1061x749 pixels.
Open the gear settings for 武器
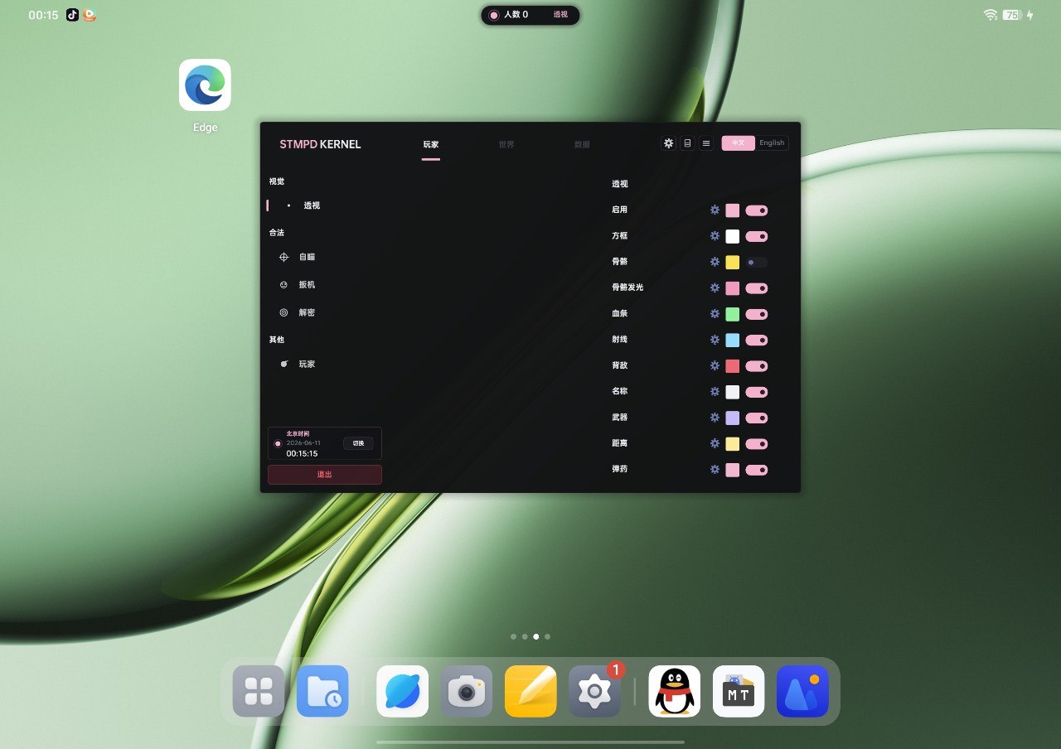point(715,418)
